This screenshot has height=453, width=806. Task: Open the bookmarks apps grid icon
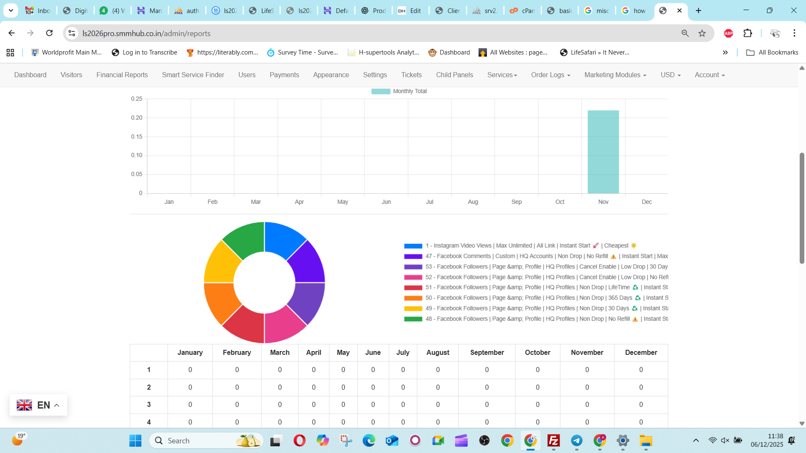(10, 52)
